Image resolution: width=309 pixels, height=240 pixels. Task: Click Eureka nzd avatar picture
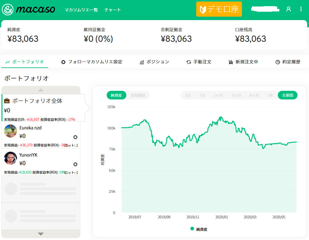pyautogui.click(x=11, y=131)
